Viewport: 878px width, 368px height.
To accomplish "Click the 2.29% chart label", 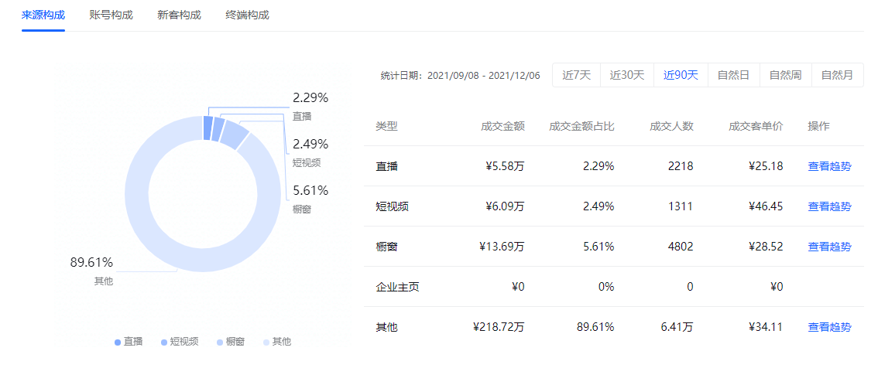I will (x=310, y=98).
